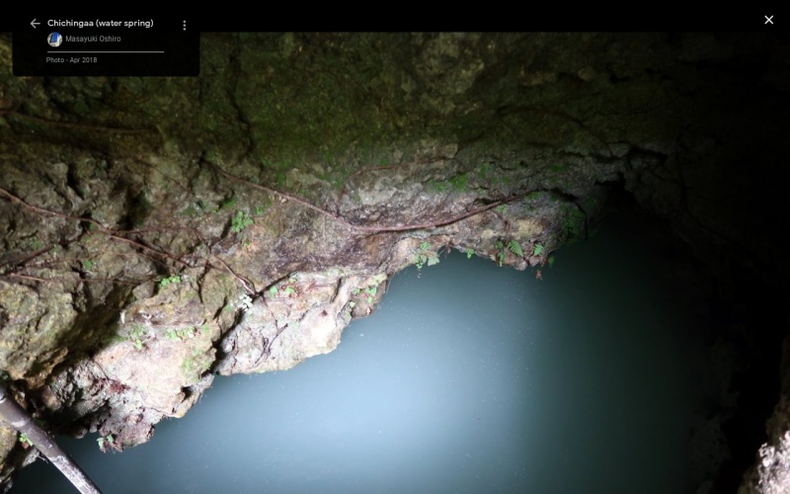The width and height of the screenshot is (790, 494).
Task: Click the back arrow beside Chichingaa title
Action: (35, 24)
